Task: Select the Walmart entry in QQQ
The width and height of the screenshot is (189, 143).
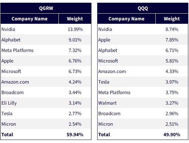Action: click(107, 103)
